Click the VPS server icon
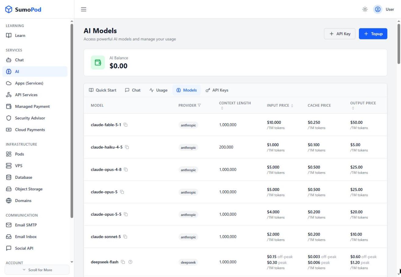This screenshot has height=277, width=401. [x=9, y=166]
